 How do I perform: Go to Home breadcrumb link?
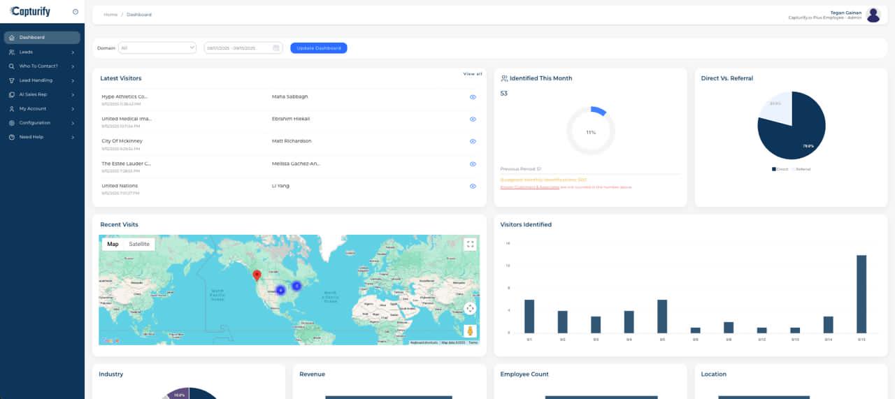(x=110, y=15)
